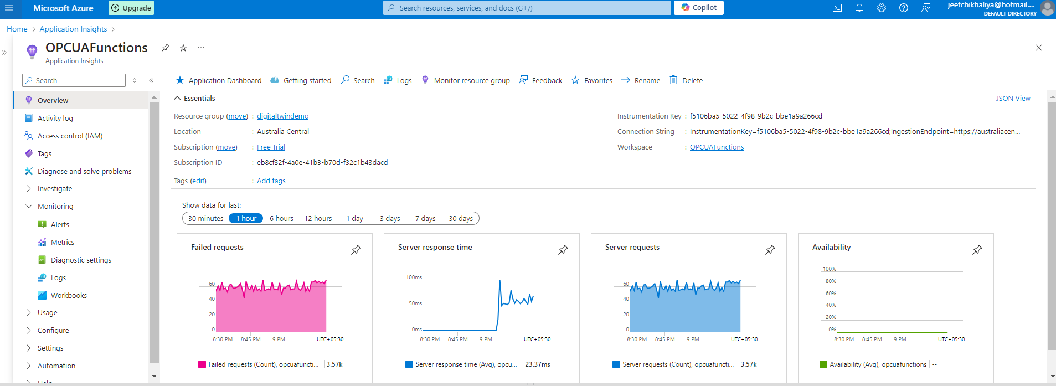The width and height of the screenshot is (1056, 386).
Task: Go to Home breadcrumb
Action: [17, 29]
